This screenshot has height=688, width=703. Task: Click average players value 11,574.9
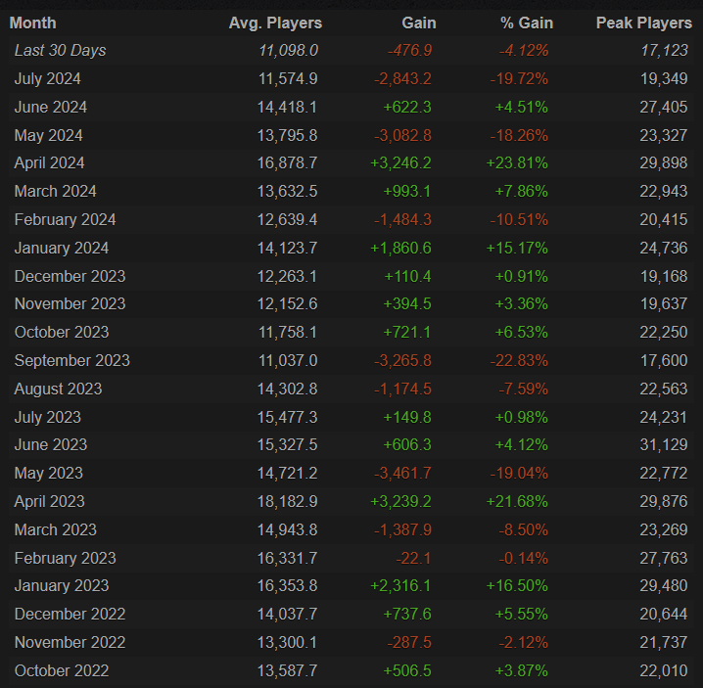pos(288,79)
